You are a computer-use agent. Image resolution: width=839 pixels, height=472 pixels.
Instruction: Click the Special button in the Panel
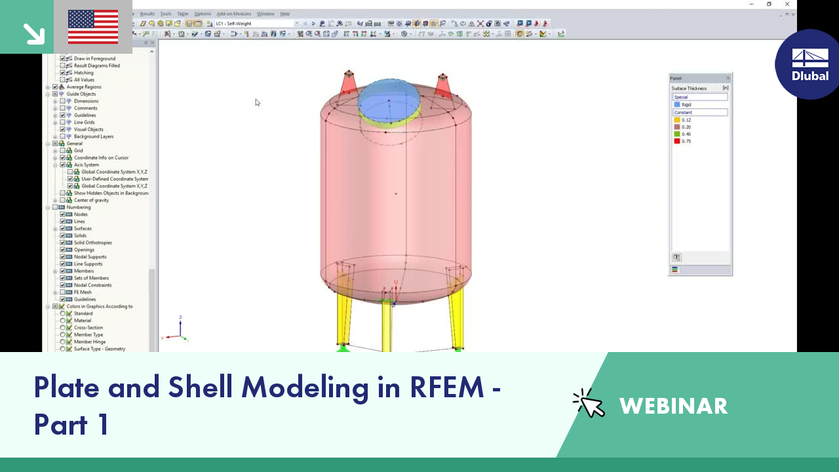point(700,96)
